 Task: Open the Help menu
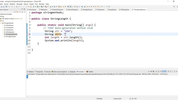point(47,4)
